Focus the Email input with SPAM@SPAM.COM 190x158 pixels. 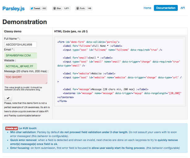coord(21,55)
